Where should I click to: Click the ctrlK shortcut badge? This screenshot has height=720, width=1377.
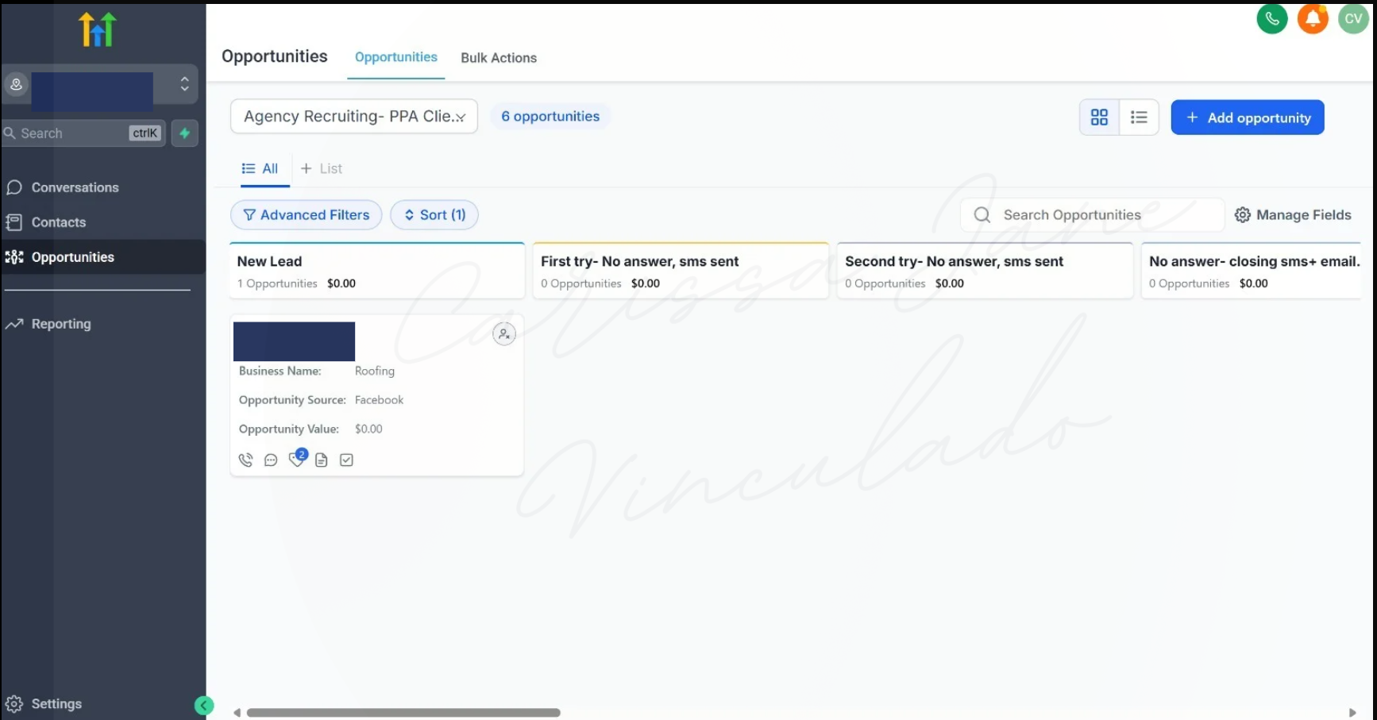[145, 133]
